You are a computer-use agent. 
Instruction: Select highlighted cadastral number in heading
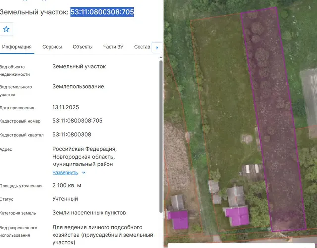pyautogui.click(x=102, y=12)
